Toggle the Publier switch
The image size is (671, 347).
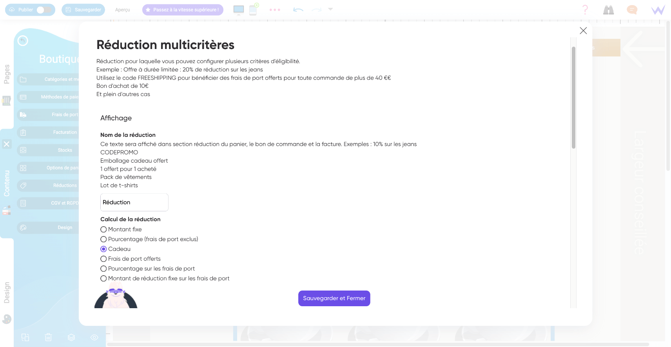point(44,10)
